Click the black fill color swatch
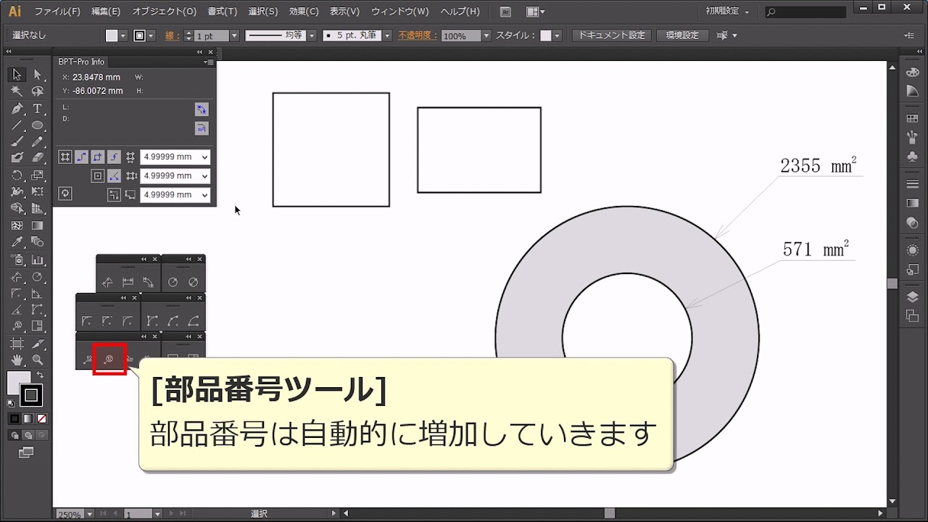This screenshot has height=522, width=928. click(x=14, y=419)
